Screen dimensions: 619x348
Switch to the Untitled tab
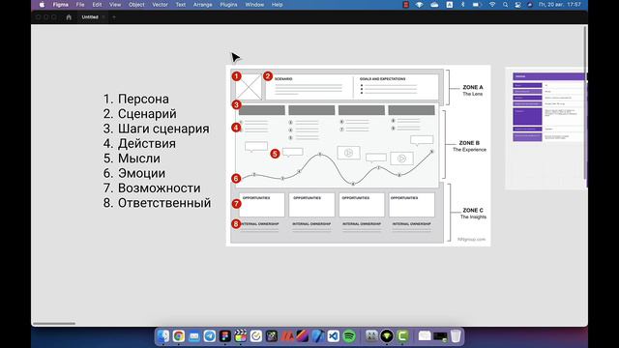(x=90, y=17)
